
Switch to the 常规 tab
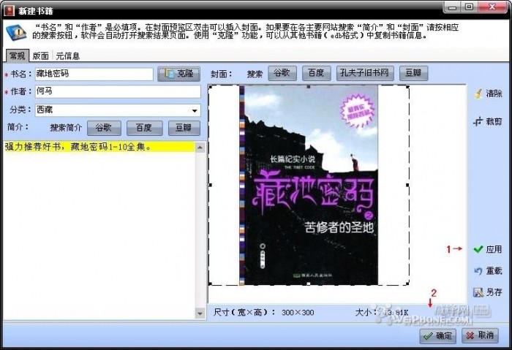18,56
